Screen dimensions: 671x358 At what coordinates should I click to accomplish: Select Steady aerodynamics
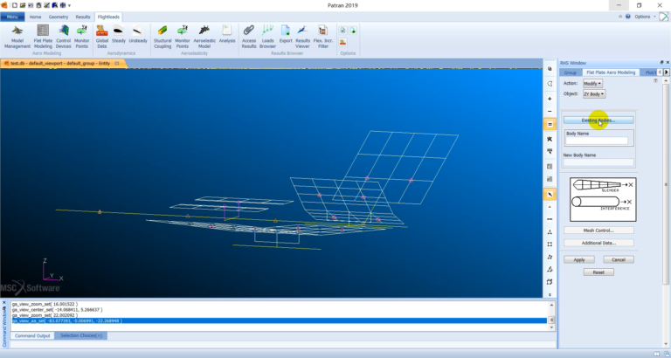click(119, 35)
